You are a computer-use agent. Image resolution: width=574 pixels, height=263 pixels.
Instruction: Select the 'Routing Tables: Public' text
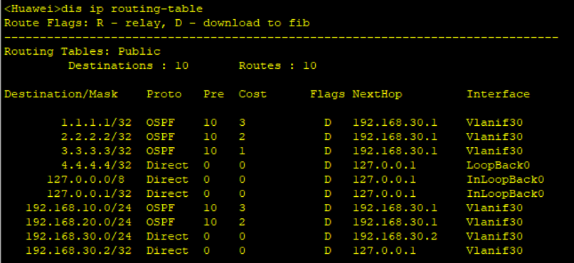83,52
